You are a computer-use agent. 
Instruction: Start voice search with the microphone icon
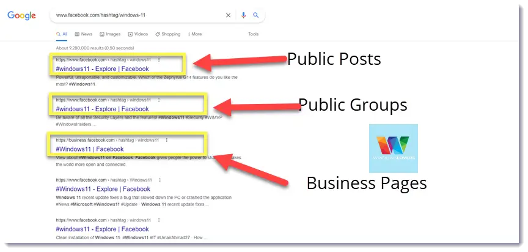click(x=243, y=15)
